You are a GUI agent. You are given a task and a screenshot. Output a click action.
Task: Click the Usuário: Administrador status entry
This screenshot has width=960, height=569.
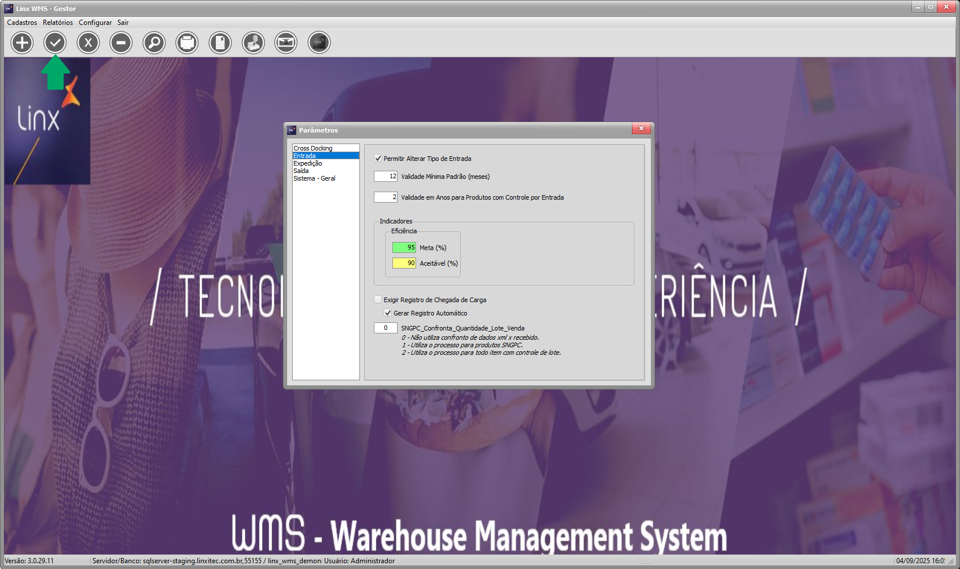[x=359, y=561]
